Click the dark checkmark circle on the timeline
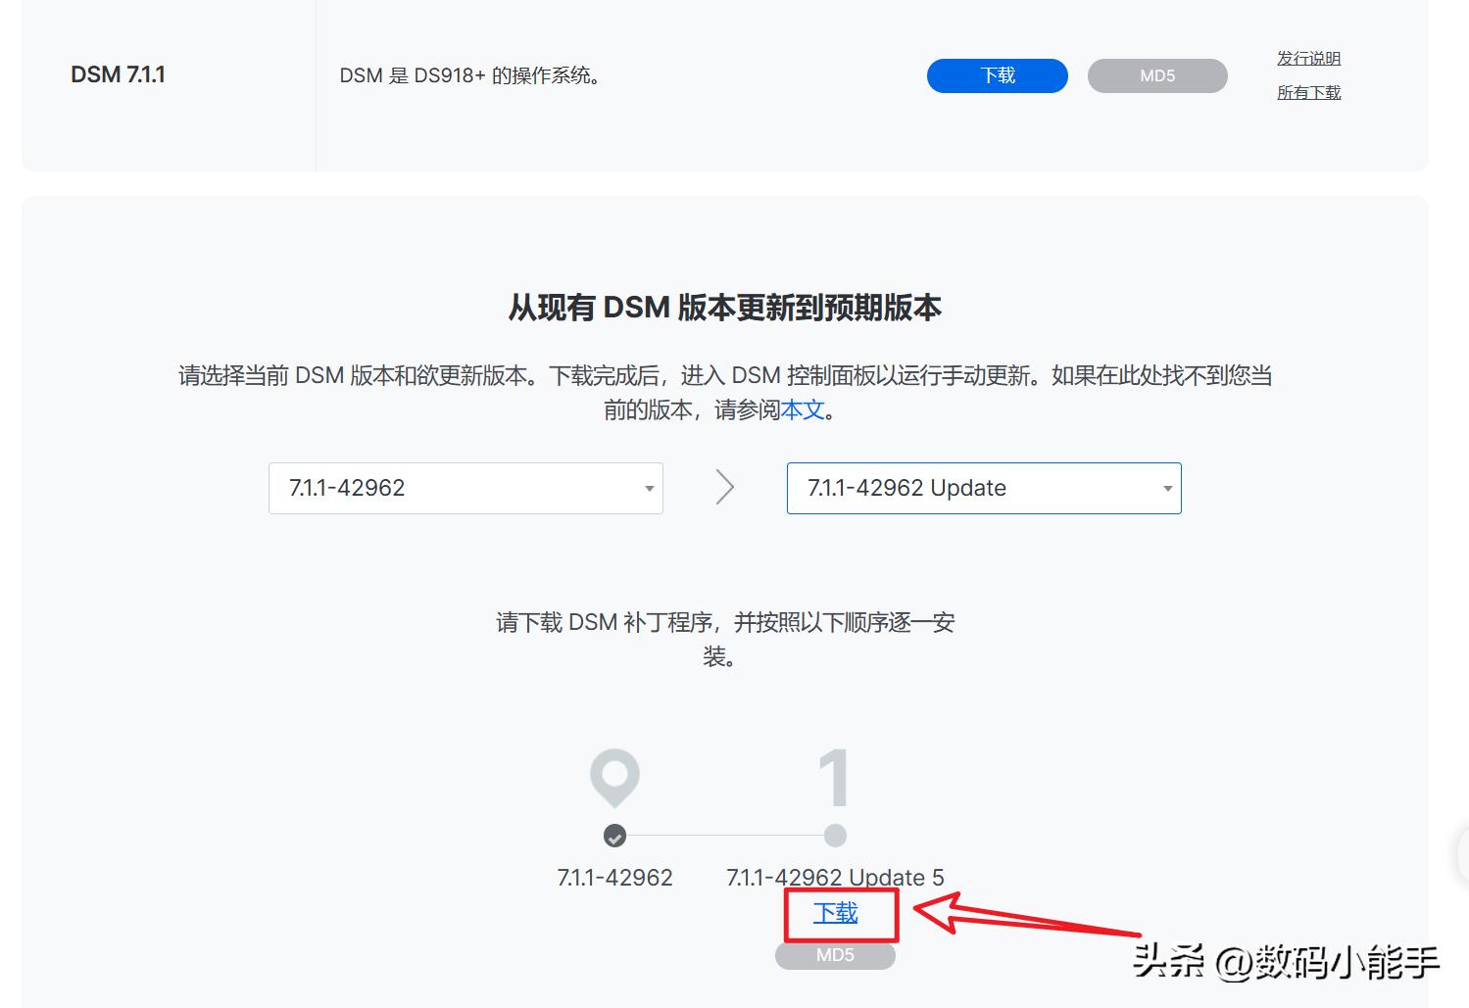The image size is (1469, 1008). click(614, 836)
